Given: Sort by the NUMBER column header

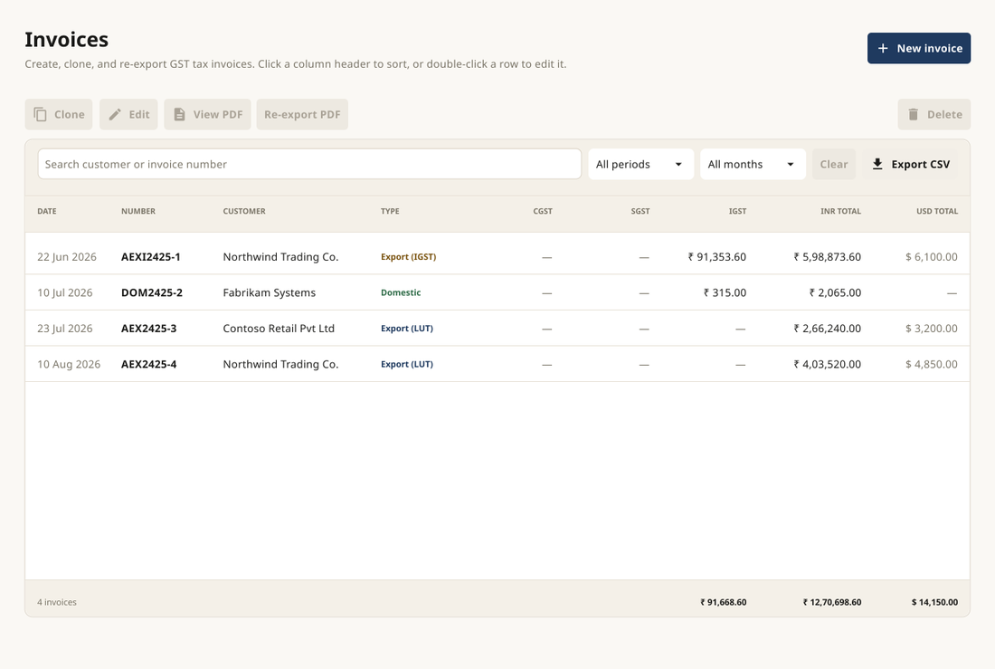Looking at the screenshot, I should (x=138, y=211).
